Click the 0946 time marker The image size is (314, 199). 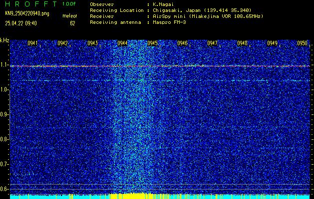click(182, 43)
